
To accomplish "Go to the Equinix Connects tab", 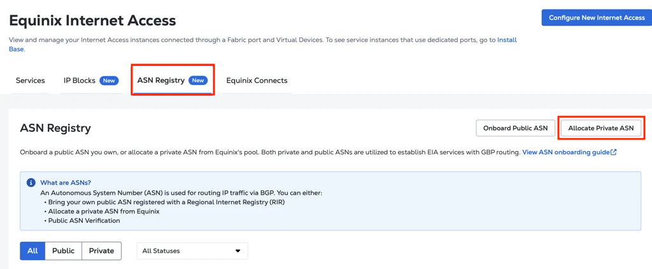I will 257,81.
